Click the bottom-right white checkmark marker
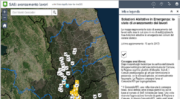 (100, 95)
